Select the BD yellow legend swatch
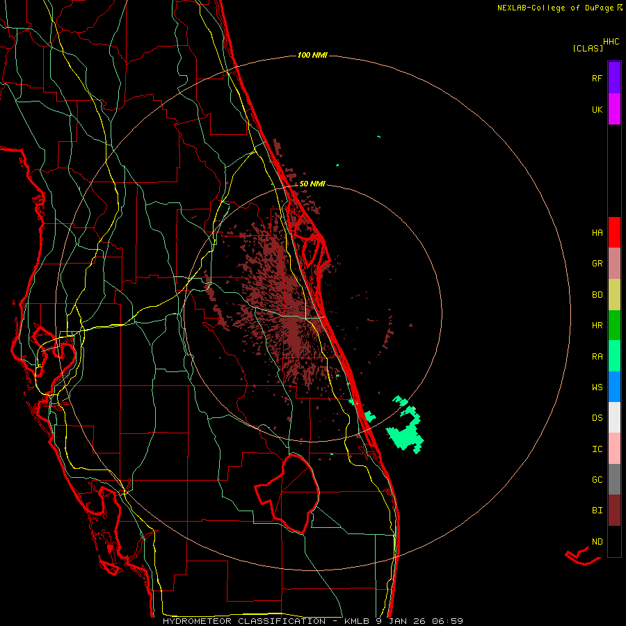This screenshot has width=626, height=626. 614,294
